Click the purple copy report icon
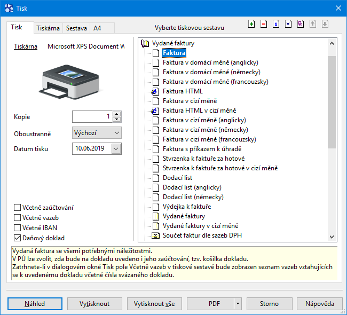 point(301,24)
